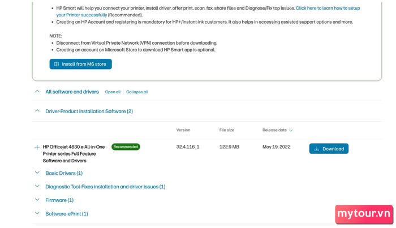Click the Version column header
Screen dimensions: 396x228
click(x=183, y=130)
